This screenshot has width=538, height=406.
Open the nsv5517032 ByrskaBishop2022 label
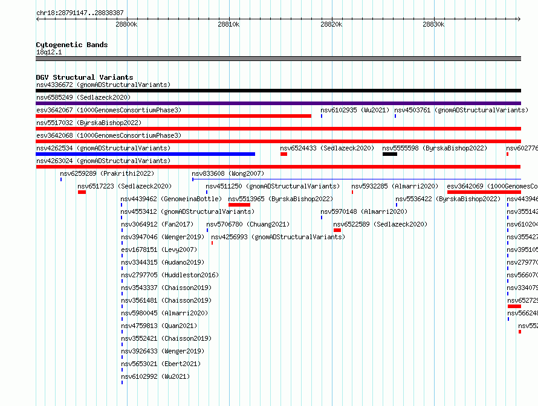(89, 123)
